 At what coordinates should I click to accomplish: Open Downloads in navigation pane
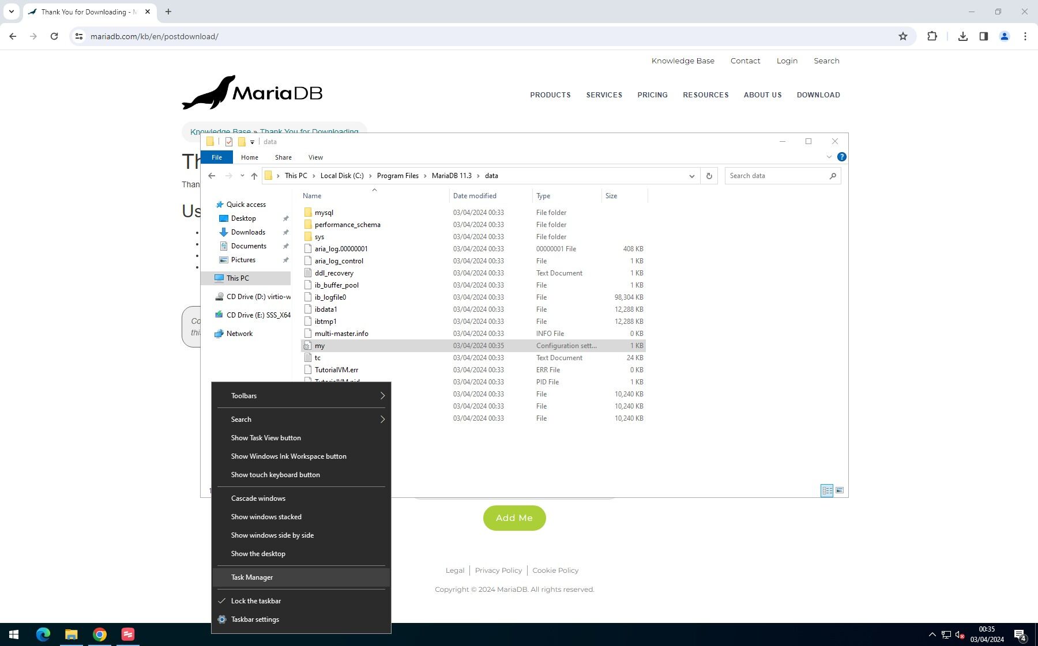(248, 232)
